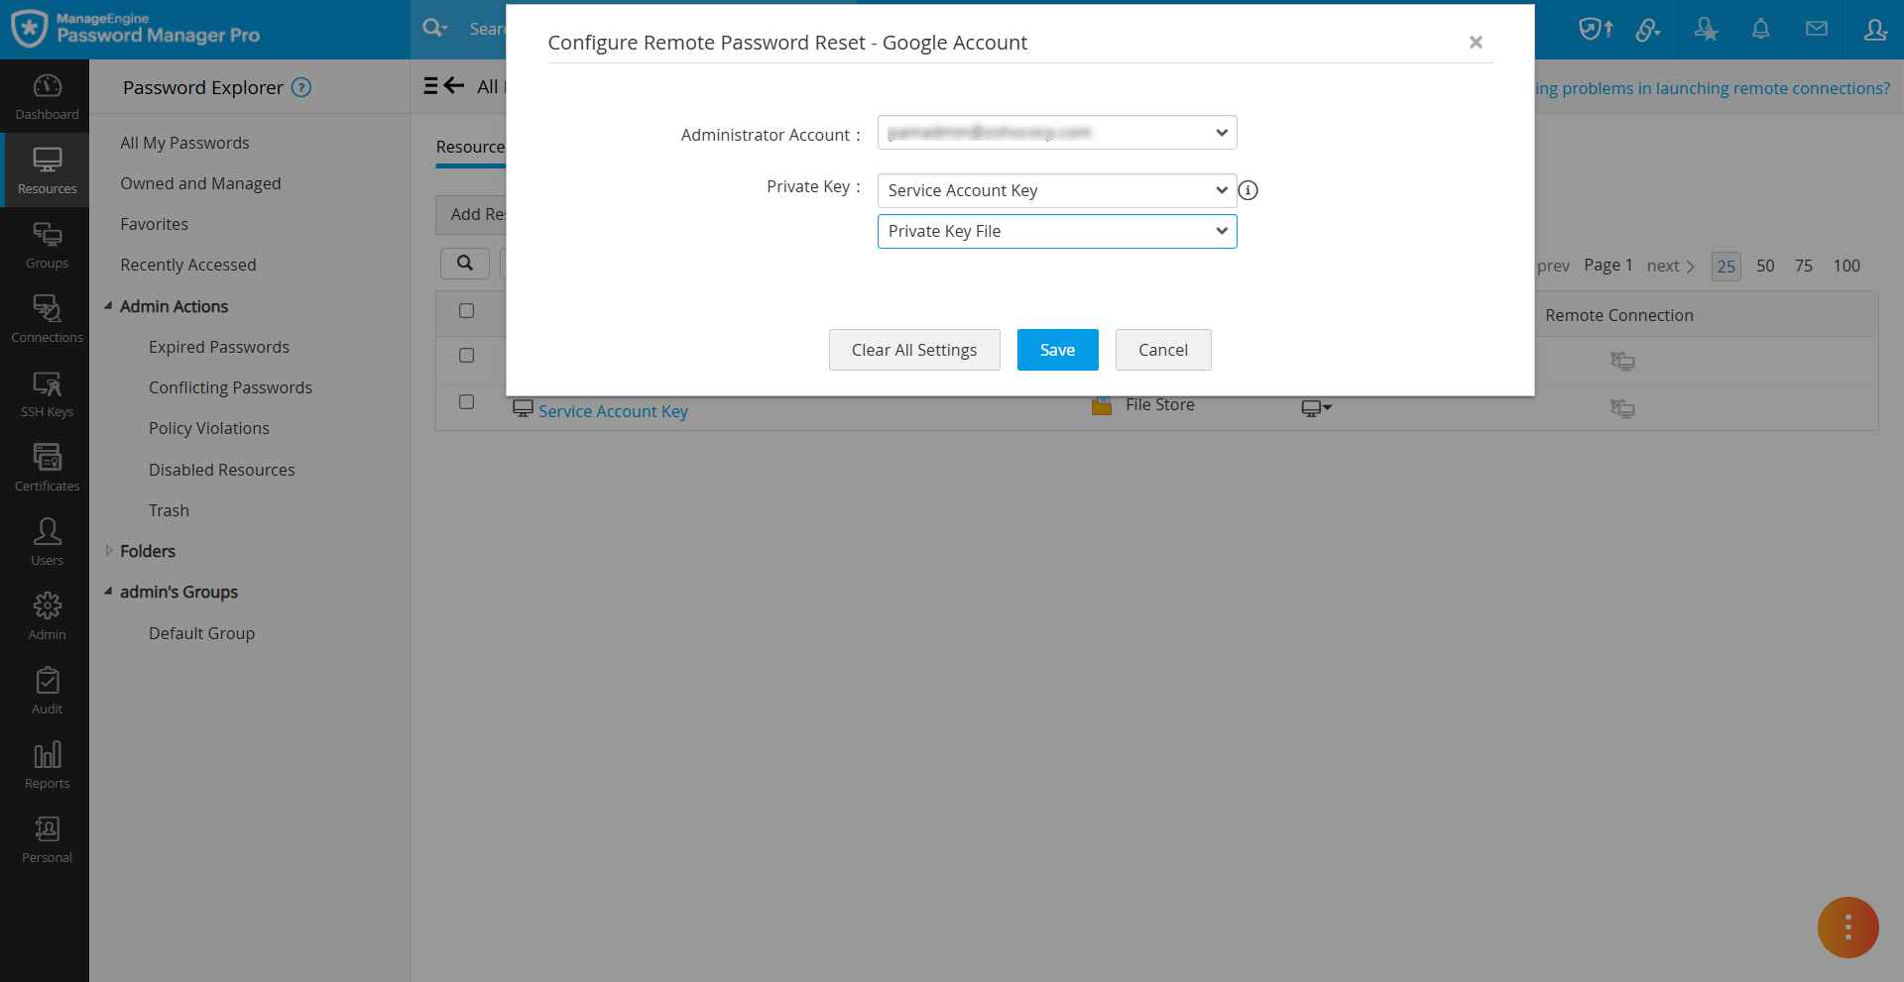Expand the Folders tree section
The image size is (1904, 982).
coord(109,551)
